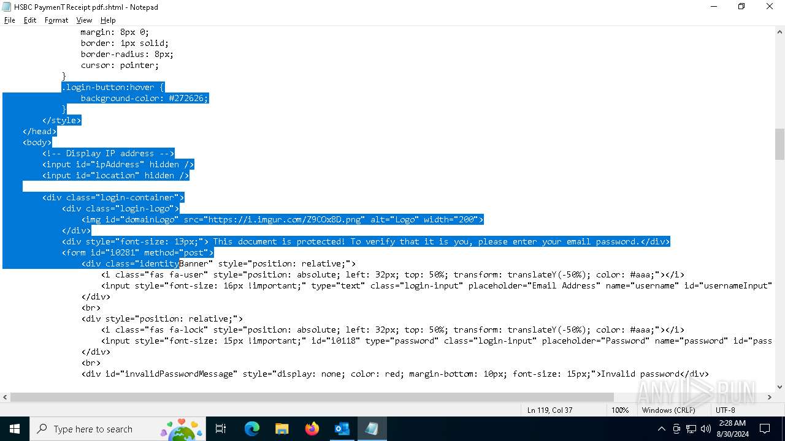
Task: Click the 'login-logo' div line
Action: click(120, 208)
